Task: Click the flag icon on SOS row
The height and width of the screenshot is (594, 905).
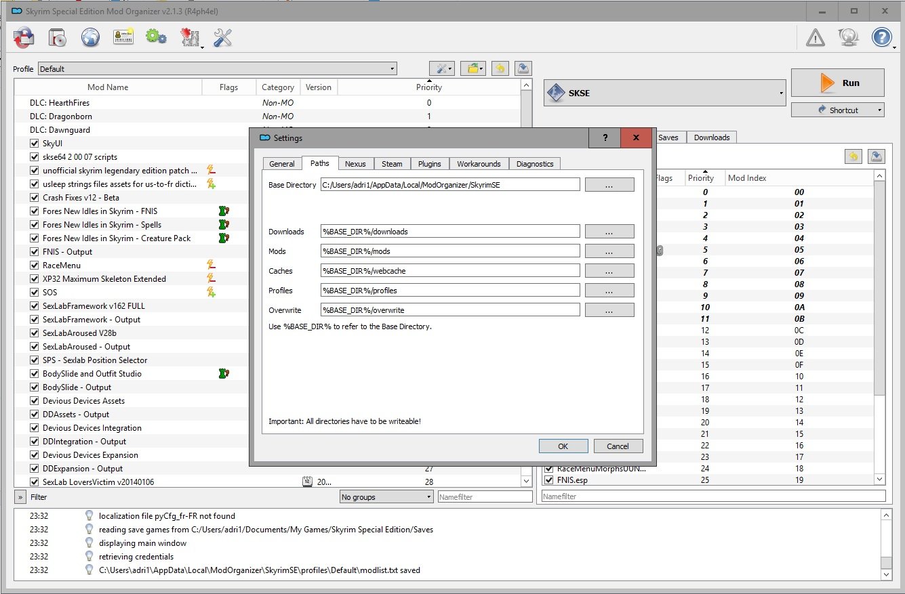Action: 211,293
